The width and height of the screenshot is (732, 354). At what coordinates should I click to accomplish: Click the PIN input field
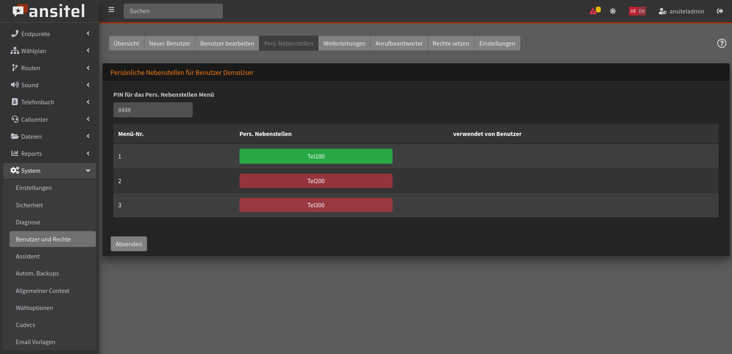pos(153,110)
